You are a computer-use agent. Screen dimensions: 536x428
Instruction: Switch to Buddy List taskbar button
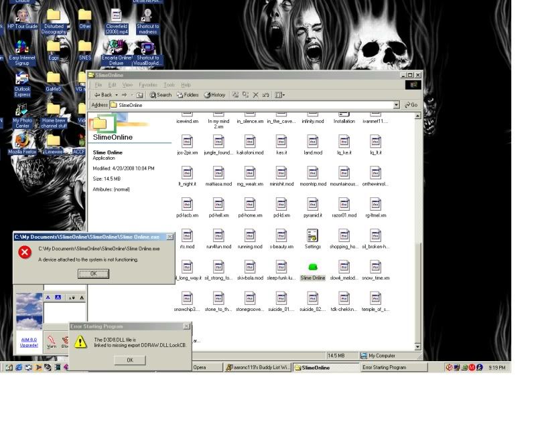coord(257,367)
